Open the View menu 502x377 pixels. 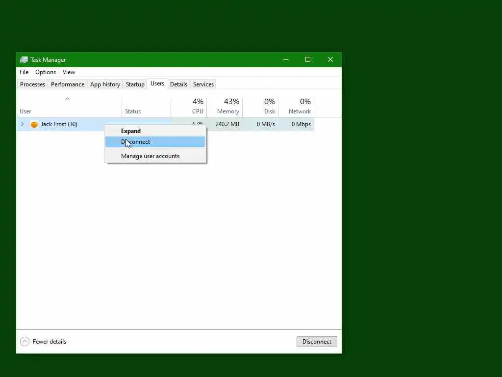tap(69, 72)
